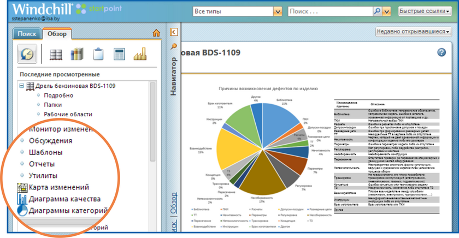Open the Все типы type dropdown
Screen dimensions: 459x238
pos(277,11)
